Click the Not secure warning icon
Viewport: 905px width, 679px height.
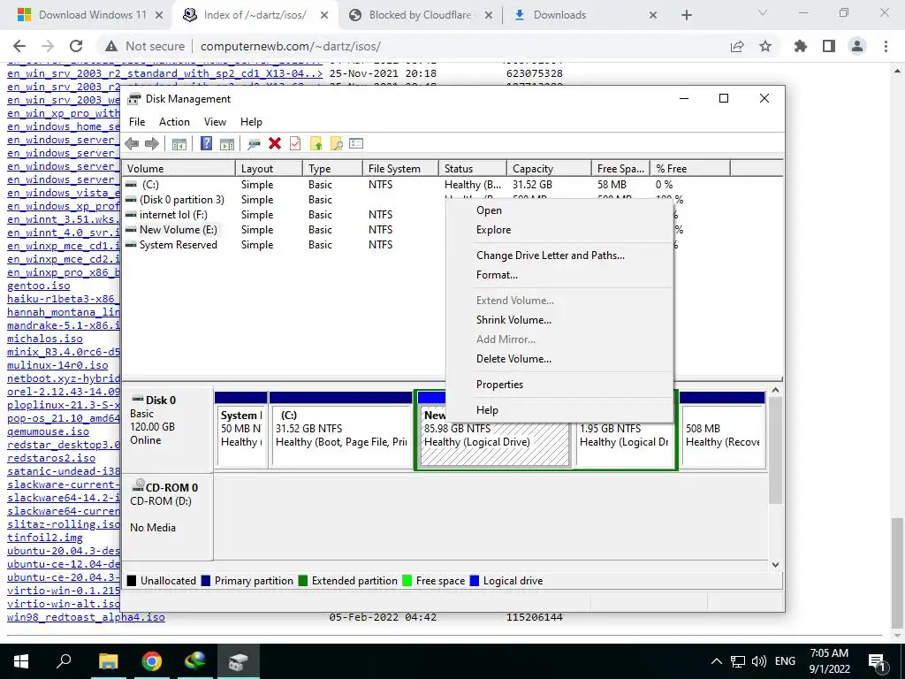click(111, 46)
